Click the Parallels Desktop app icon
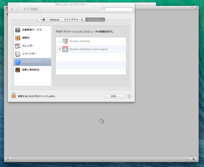This screenshot has width=204, height=167. (x=65, y=41)
